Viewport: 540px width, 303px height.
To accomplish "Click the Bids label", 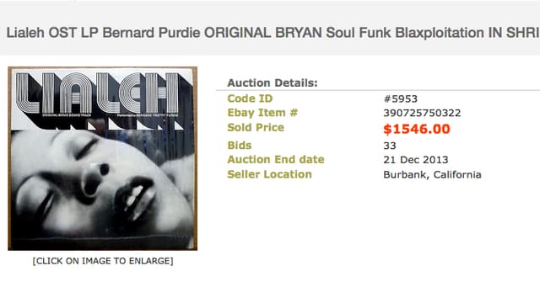I will [240, 146].
